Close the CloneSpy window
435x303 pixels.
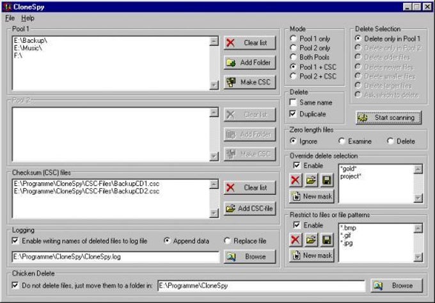[427, 7]
